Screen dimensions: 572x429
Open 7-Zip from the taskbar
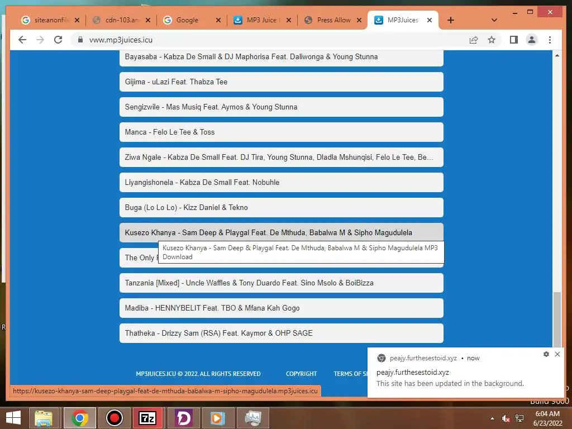(147, 418)
